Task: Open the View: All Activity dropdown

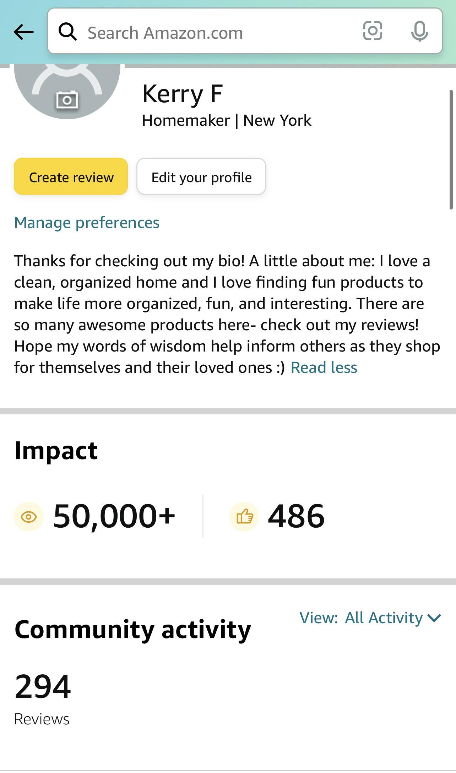Action: coord(369,618)
